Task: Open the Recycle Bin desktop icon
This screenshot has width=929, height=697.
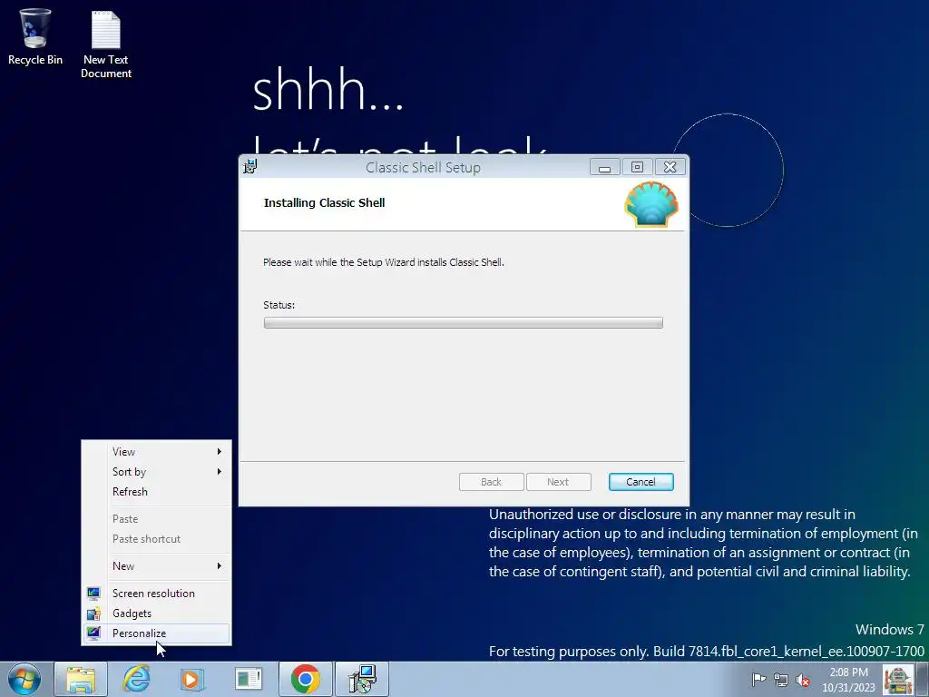Action: pos(35,36)
